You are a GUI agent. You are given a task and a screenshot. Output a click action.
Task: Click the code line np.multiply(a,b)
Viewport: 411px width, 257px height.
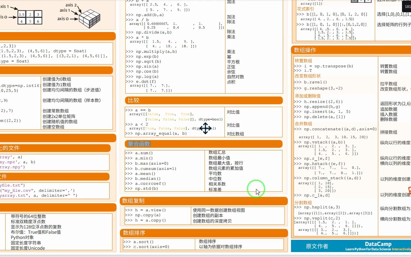151,52
